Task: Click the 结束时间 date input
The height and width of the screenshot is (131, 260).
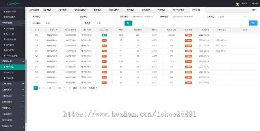Action: click(184, 17)
